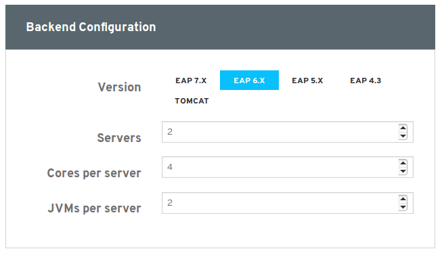Raise JVMs per server with up arrow

403,199
